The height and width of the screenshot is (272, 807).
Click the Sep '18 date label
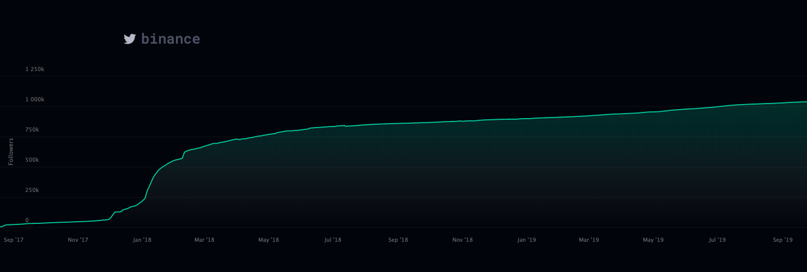coord(398,240)
